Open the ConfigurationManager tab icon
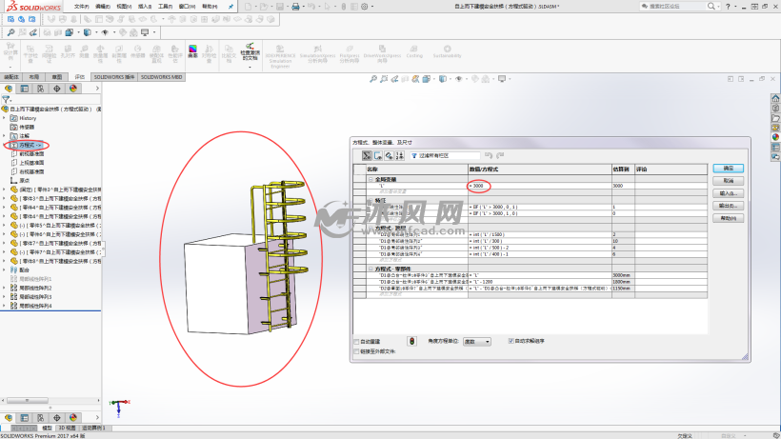 [40, 89]
